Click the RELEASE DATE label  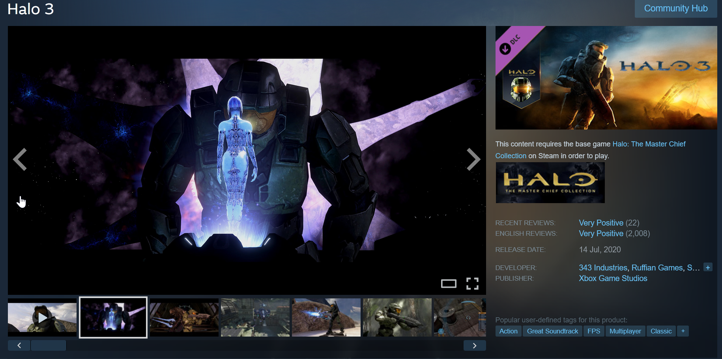(520, 250)
